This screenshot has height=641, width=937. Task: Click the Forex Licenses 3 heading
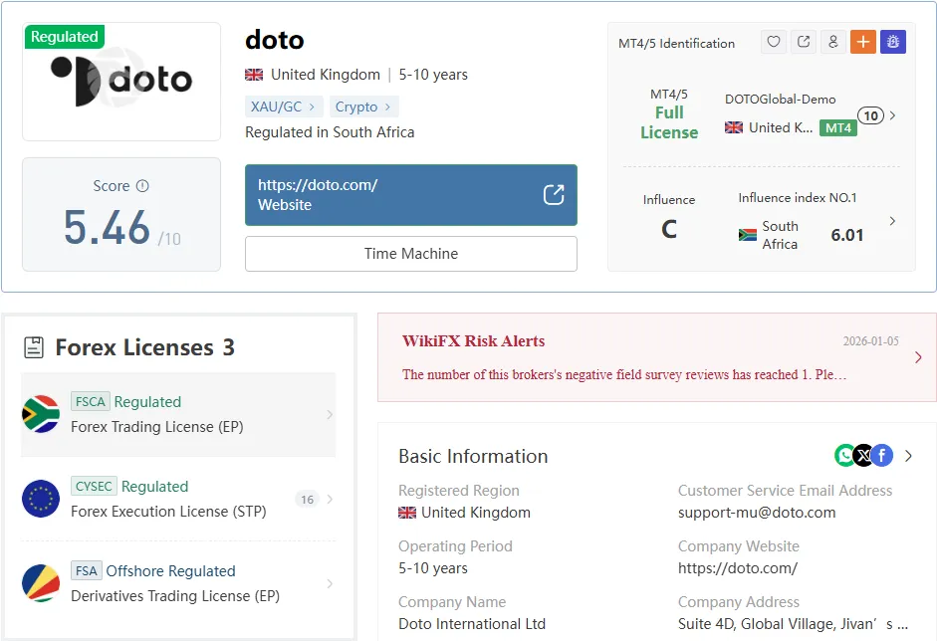coord(144,347)
